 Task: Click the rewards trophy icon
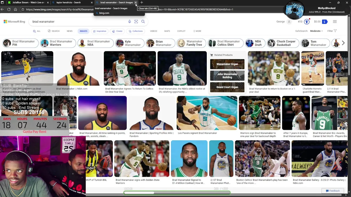(307, 22)
